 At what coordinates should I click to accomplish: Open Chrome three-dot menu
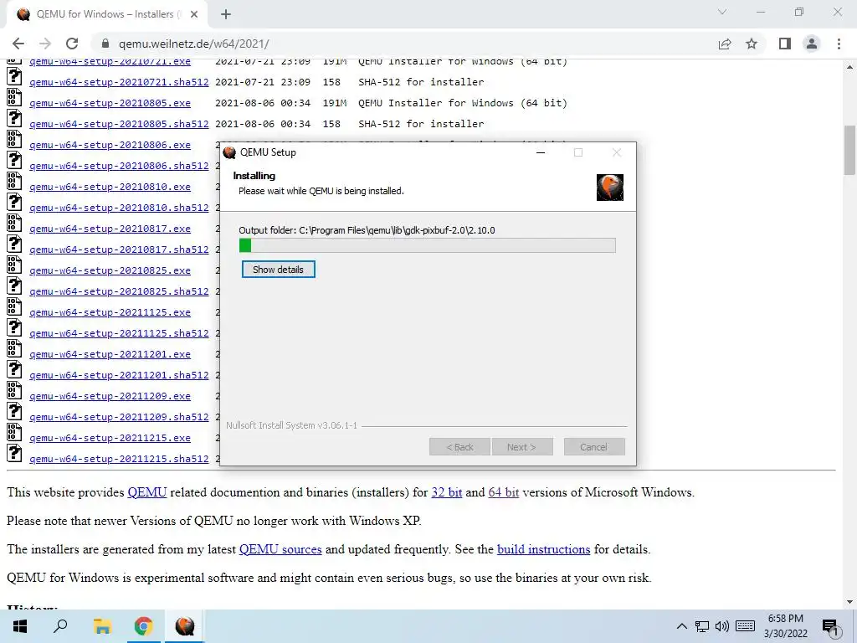839,44
